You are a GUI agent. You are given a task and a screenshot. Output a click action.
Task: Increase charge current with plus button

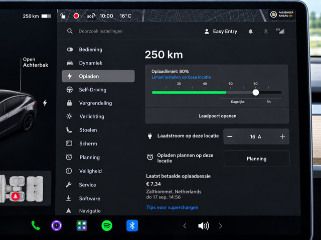coord(282,136)
